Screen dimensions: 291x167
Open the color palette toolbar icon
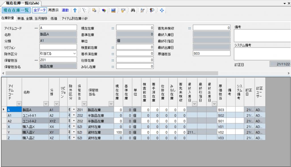pos(104,10)
